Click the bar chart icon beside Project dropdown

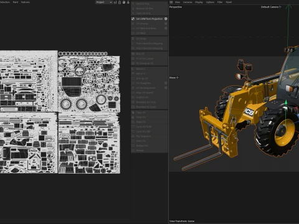[115, 2]
